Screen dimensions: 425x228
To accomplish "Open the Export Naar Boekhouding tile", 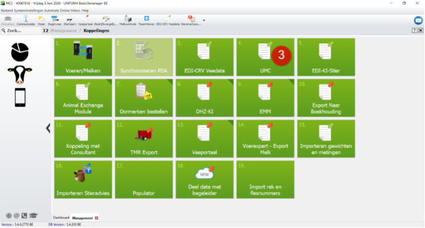I will pos(326,98).
